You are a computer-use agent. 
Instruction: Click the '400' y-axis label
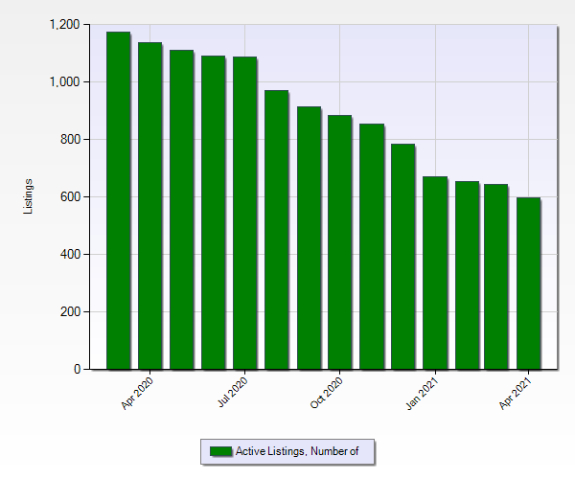70,254
